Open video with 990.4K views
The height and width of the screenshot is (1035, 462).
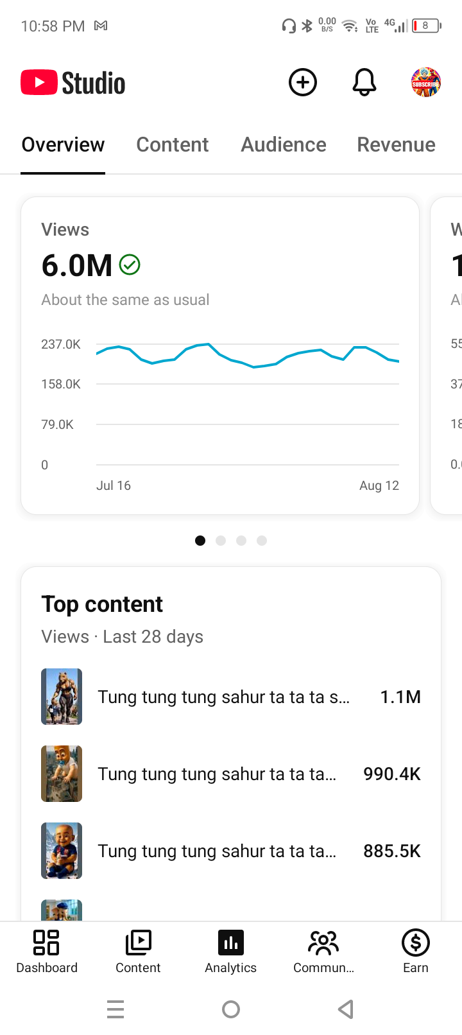231,774
